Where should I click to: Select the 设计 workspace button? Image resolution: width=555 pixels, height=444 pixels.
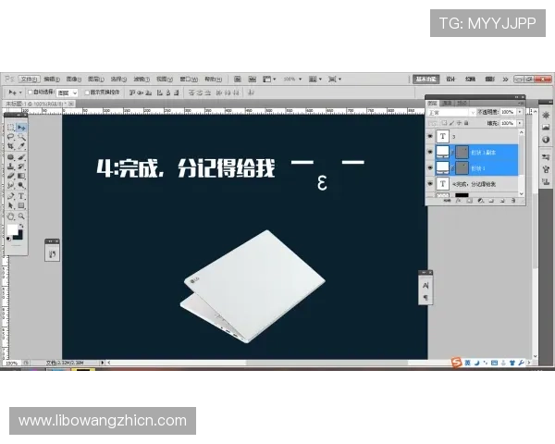(450, 80)
